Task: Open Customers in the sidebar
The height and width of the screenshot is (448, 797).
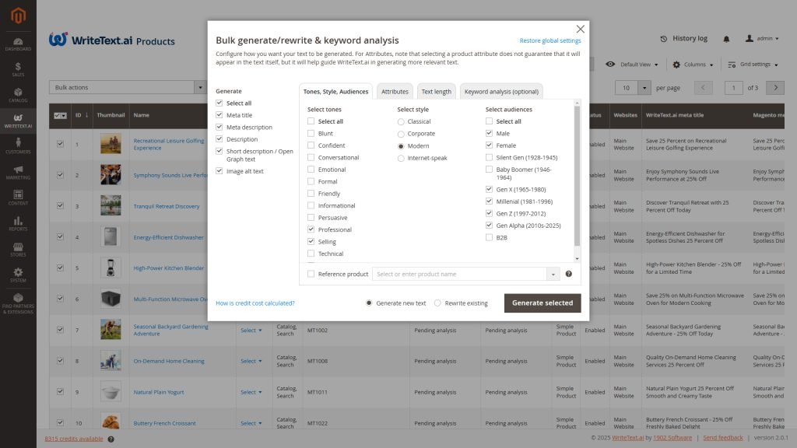Action: [x=18, y=146]
